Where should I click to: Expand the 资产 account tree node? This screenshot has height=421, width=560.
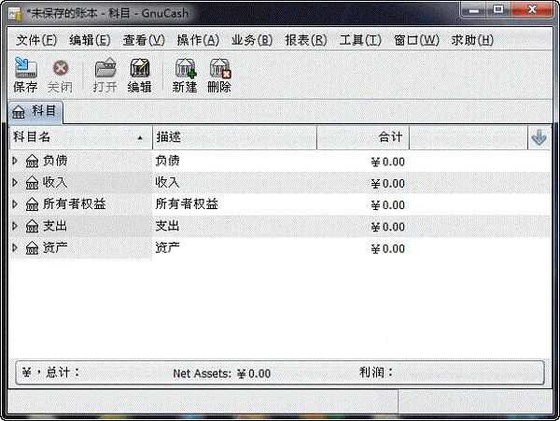click(15, 248)
